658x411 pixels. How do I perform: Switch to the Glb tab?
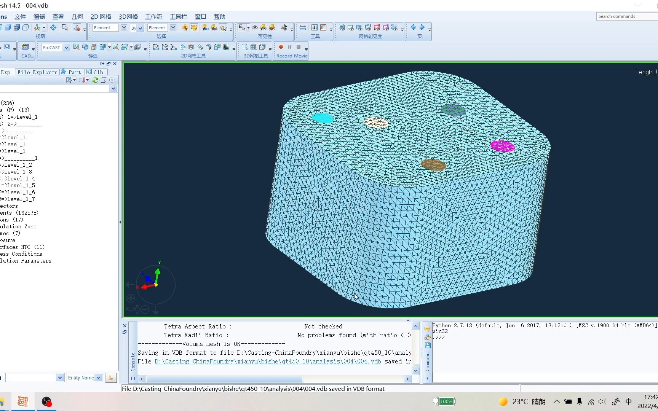(x=96, y=72)
